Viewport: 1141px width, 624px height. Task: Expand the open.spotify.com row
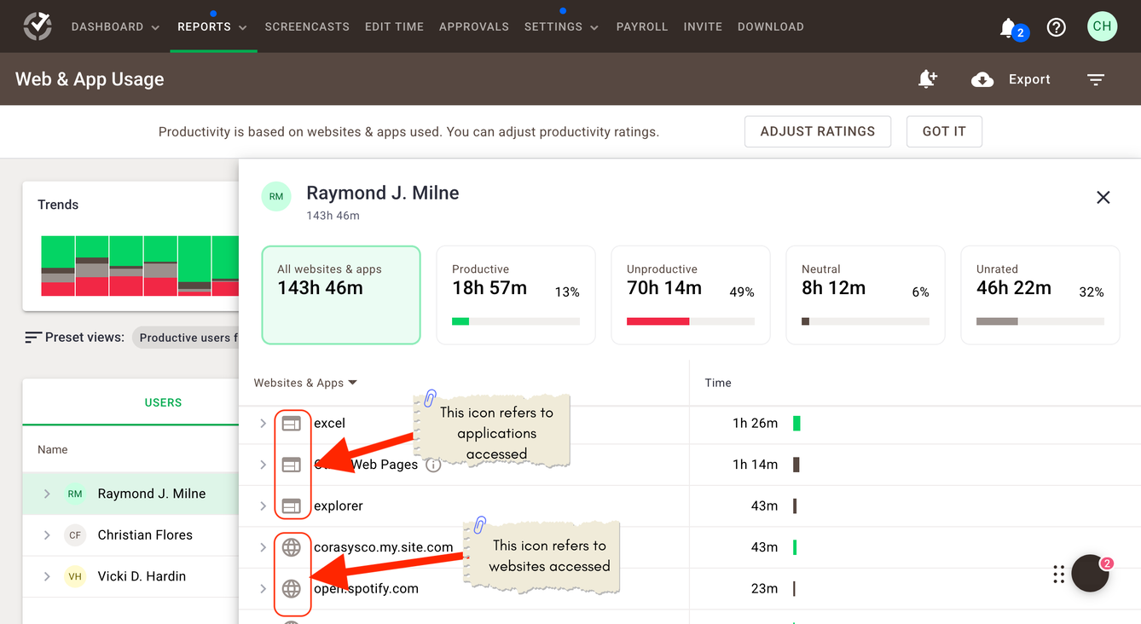click(263, 588)
